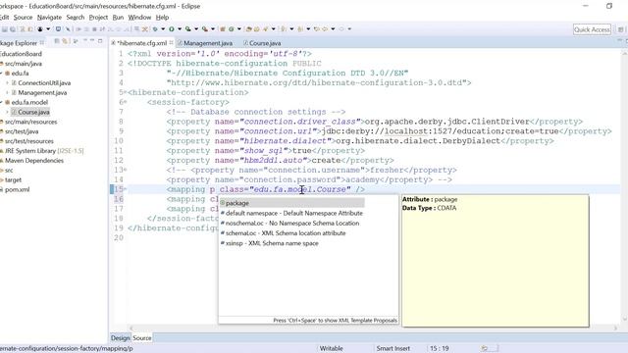The height and width of the screenshot is (353, 628).
Task: Select the EducationBoard project node
Action: click(x=21, y=54)
